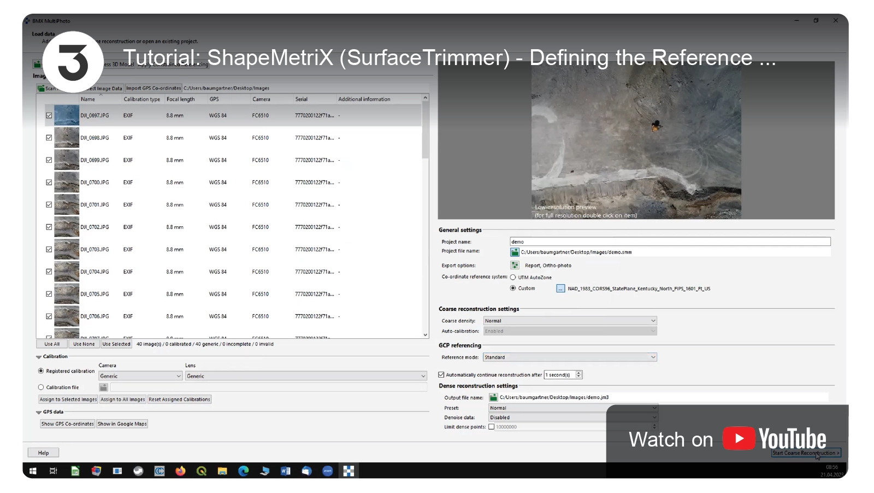Select the Calibration file radio option
Image resolution: width=874 pixels, height=493 pixels.
[41, 388]
